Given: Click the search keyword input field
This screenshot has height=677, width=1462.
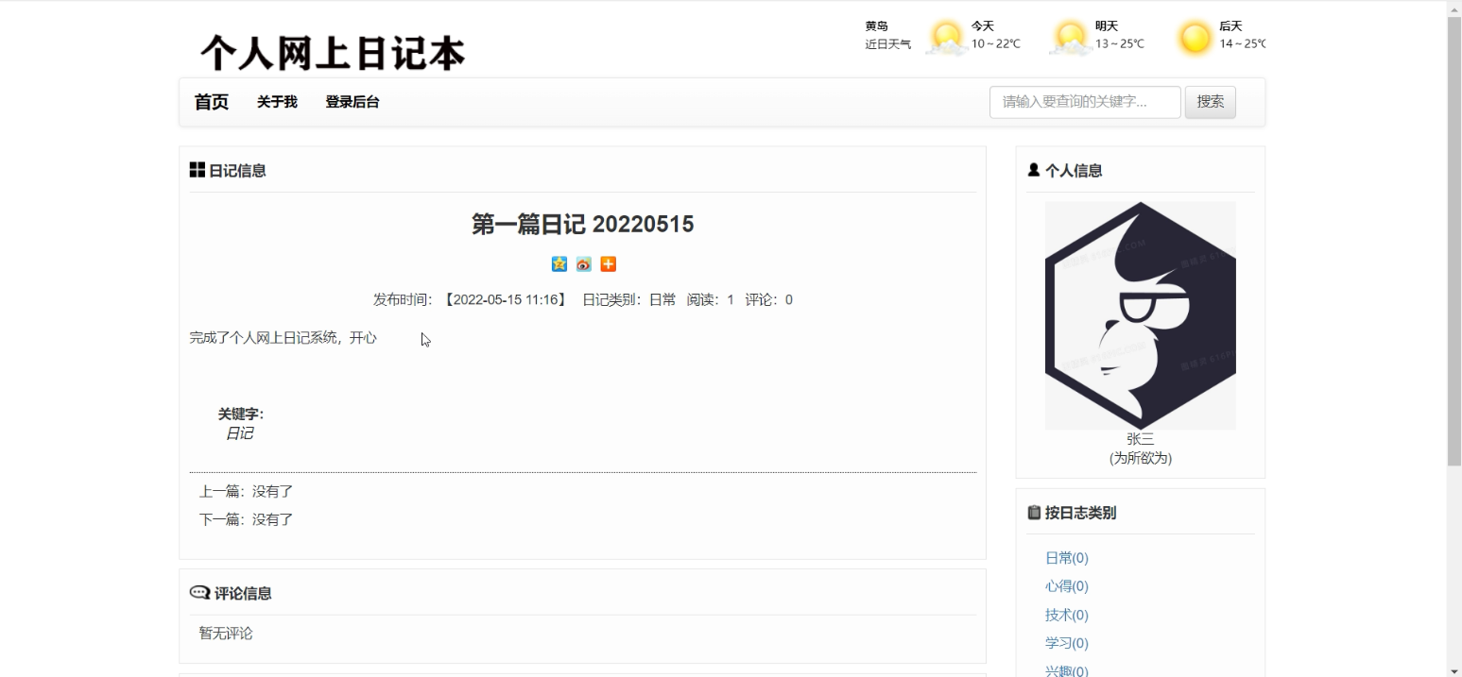Looking at the screenshot, I should click(x=1084, y=102).
